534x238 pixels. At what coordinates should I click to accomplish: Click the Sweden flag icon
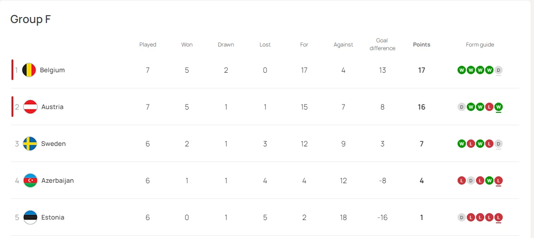30,144
